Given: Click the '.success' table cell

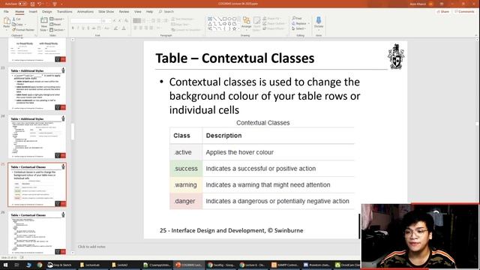Looking at the screenshot, I should tap(186, 169).
